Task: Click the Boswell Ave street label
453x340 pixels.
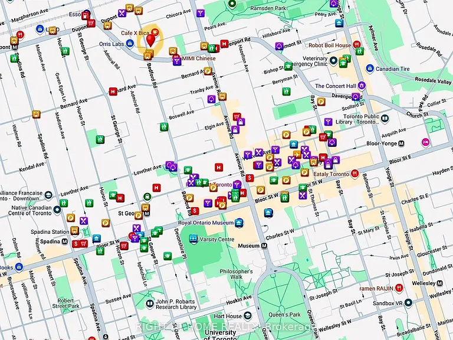Action: pos(182,115)
